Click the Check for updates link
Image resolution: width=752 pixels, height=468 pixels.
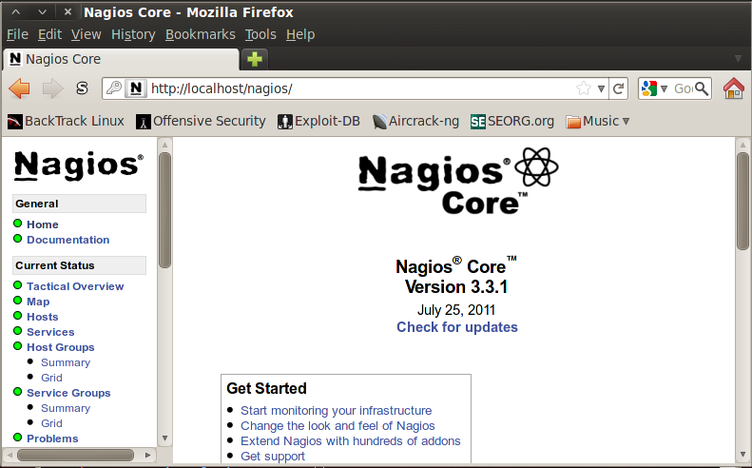457,327
